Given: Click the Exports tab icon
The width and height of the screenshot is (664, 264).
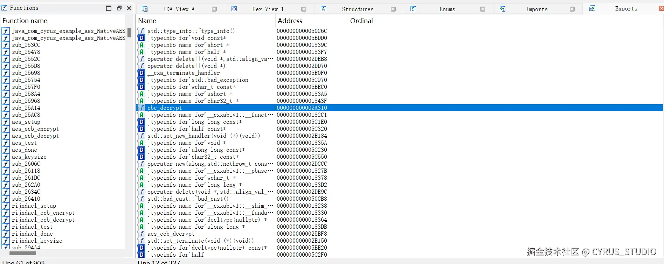Looking at the screenshot, I should pyautogui.click(x=592, y=8).
